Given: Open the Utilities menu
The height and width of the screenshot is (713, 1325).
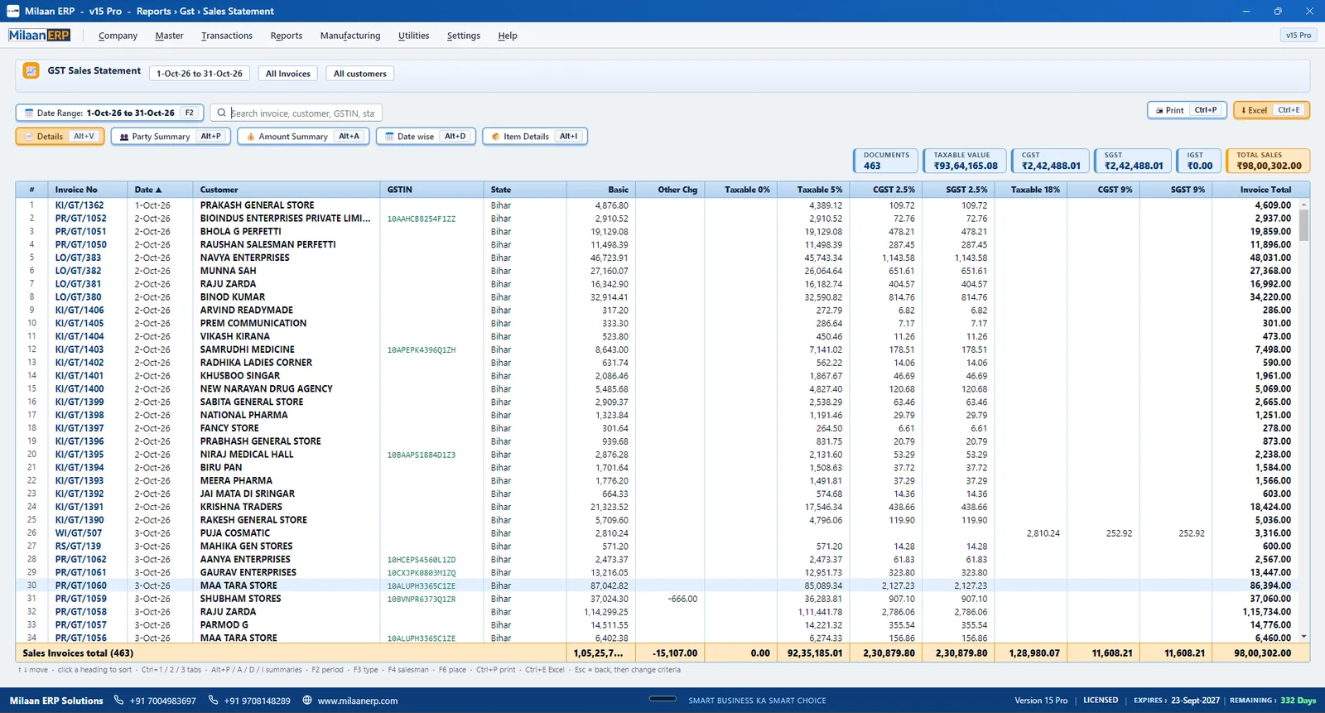Looking at the screenshot, I should [413, 36].
